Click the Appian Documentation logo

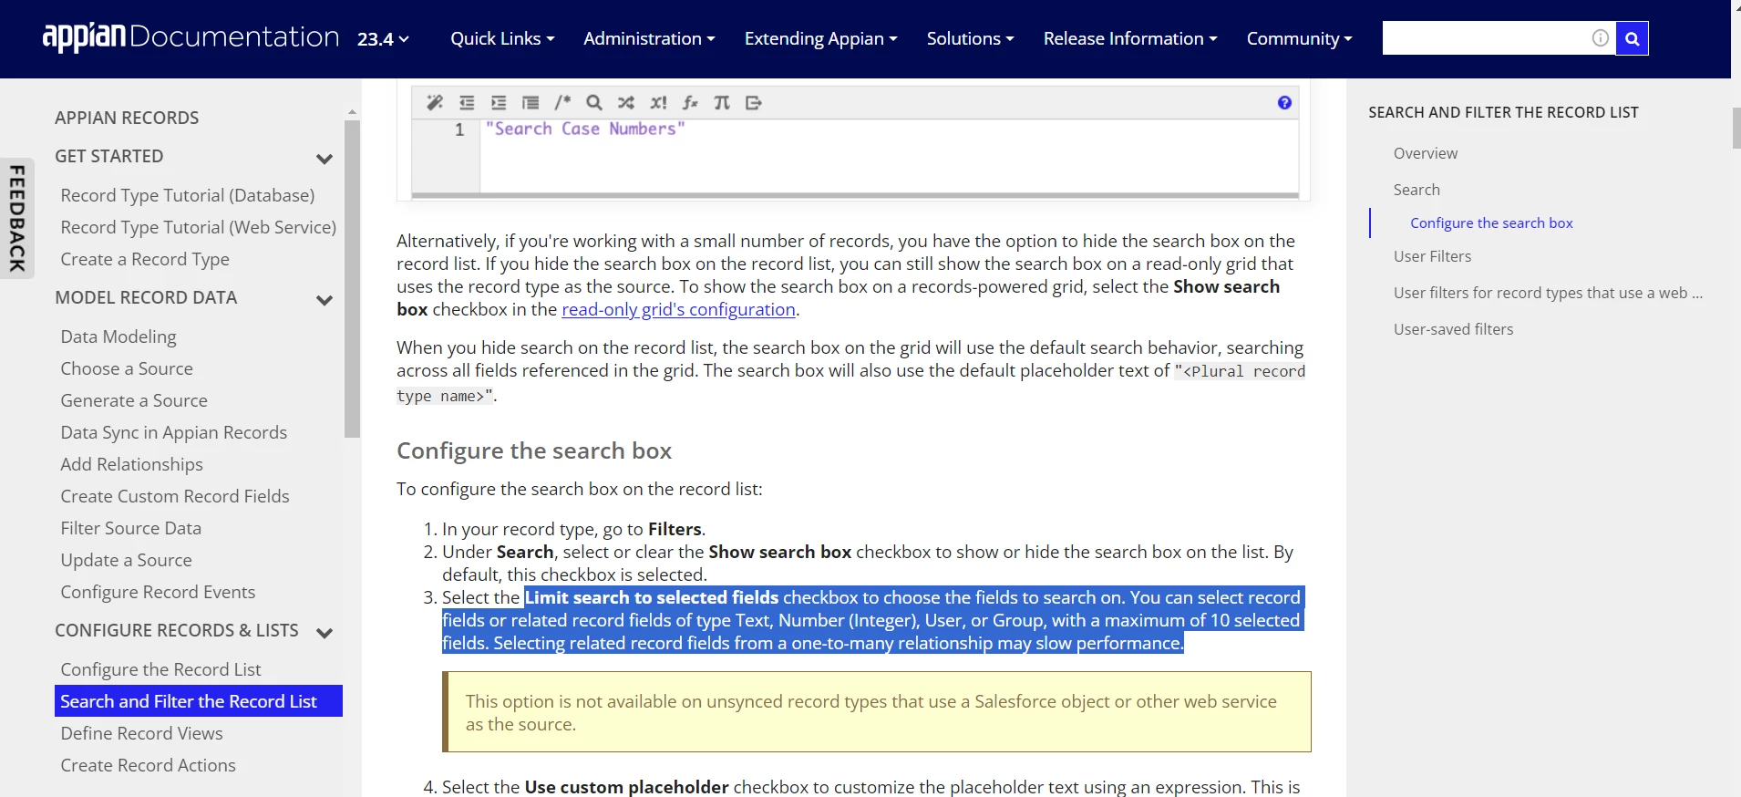pyautogui.click(x=191, y=37)
